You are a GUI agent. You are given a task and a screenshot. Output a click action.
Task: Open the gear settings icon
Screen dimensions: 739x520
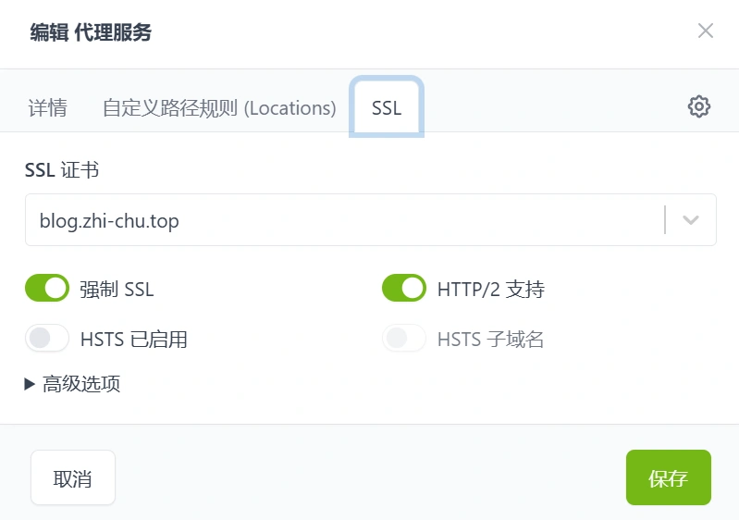coord(699,106)
